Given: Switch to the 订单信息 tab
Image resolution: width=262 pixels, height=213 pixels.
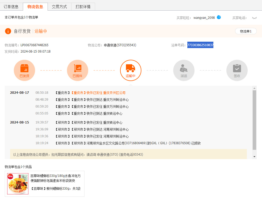Looking at the screenshot, I should tap(11, 7).
